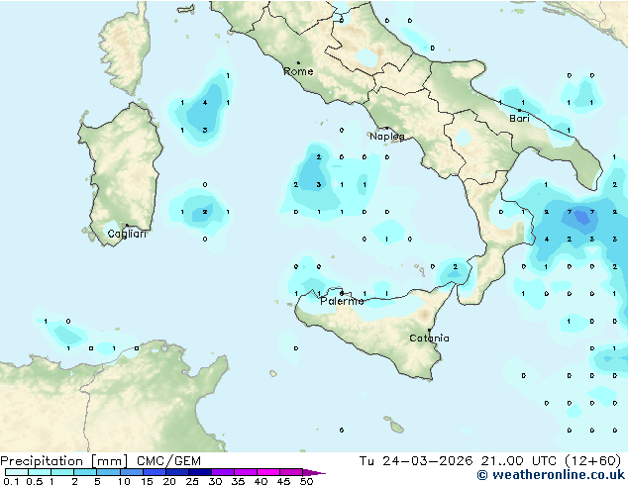Click the "50" legend scale value
This screenshot has width=628, height=485.
pos(307,481)
